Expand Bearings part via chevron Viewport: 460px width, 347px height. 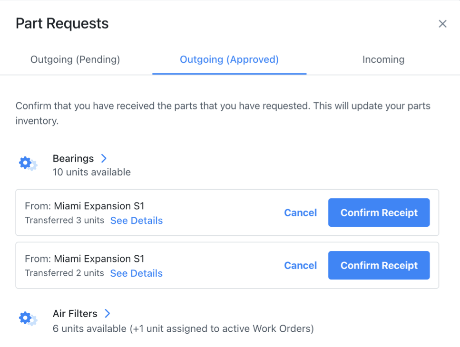(x=104, y=158)
